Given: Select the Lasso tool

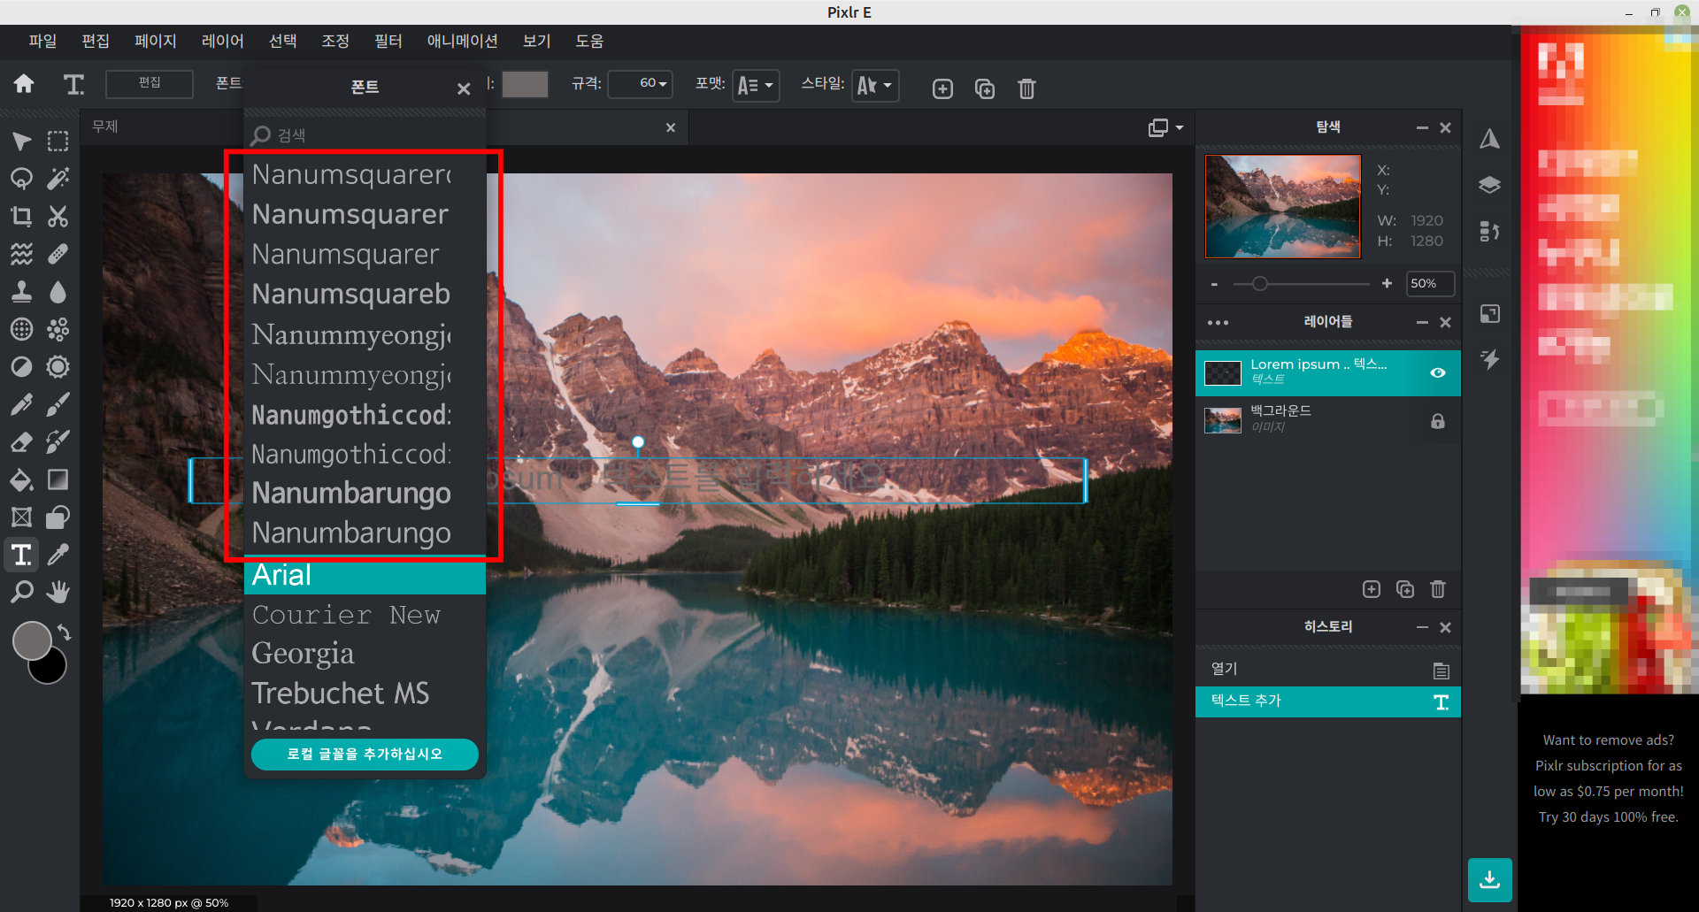Looking at the screenshot, I should pos(21,179).
